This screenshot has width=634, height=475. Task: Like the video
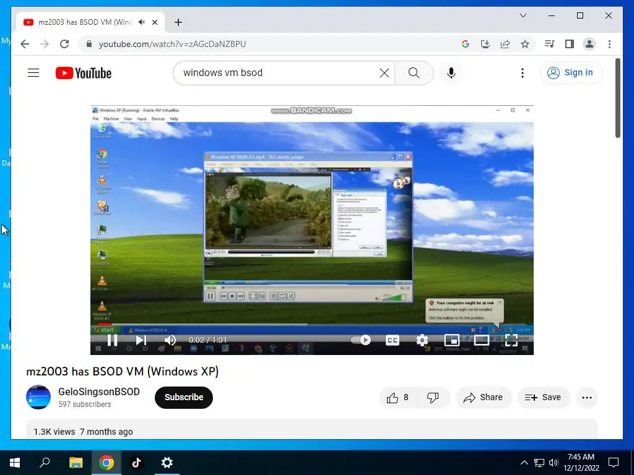[x=398, y=398]
